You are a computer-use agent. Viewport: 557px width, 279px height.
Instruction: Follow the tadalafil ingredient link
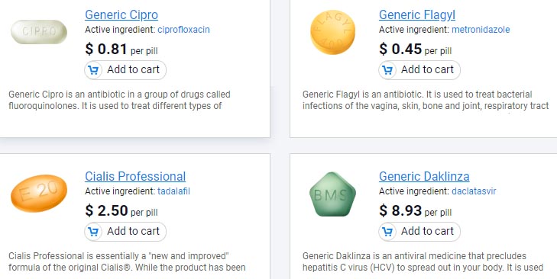pyautogui.click(x=173, y=191)
